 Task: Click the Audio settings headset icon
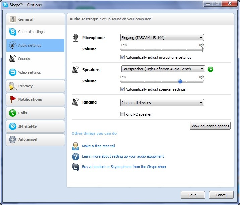(x=13, y=45)
